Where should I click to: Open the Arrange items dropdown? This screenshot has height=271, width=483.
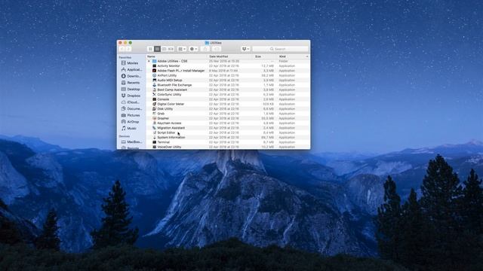click(182, 49)
